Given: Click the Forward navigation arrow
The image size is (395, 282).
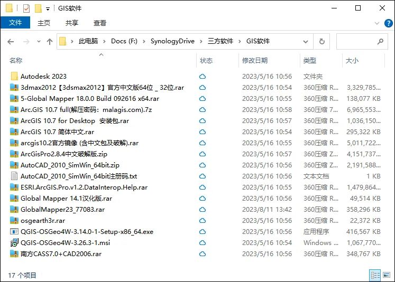Looking at the screenshot, I should coord(26,42).
